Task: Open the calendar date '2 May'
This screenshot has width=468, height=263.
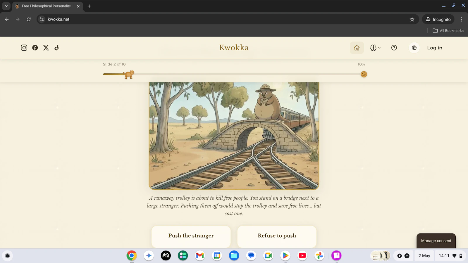Action: tap(424, 256)
